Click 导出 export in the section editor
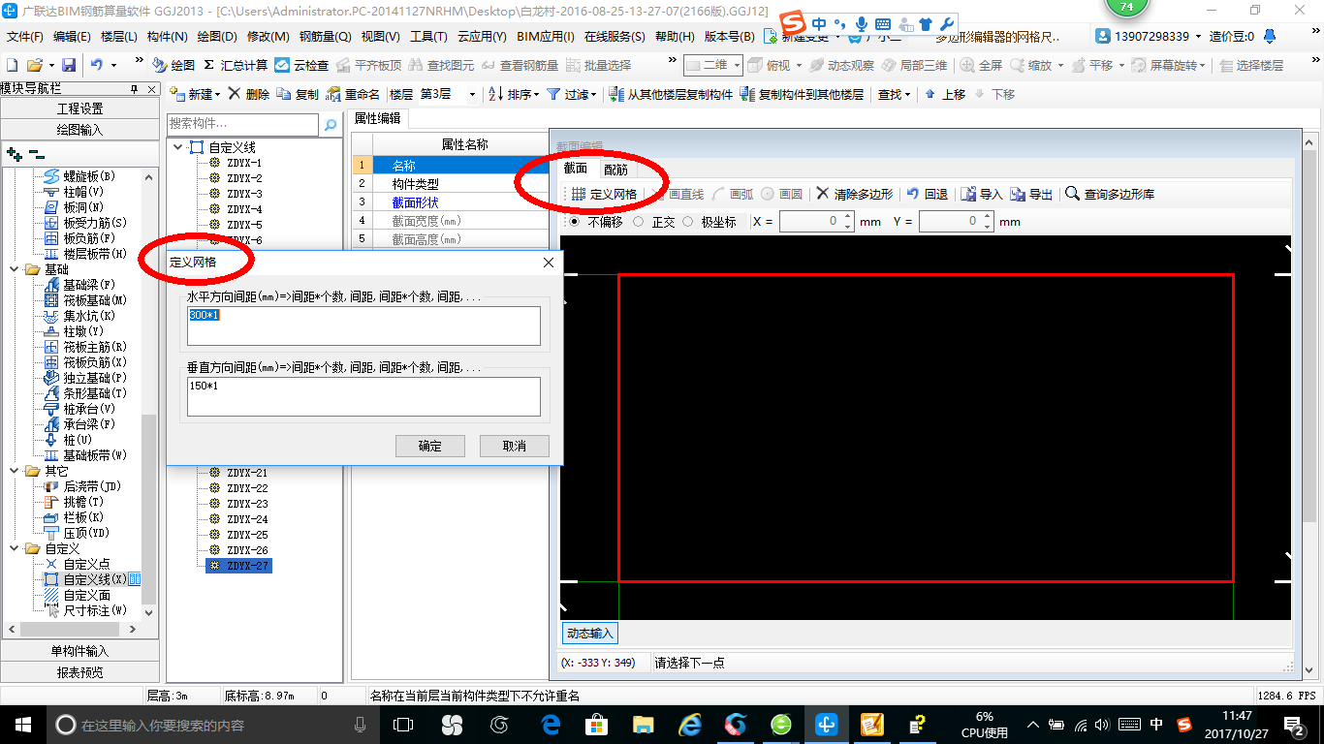Image resolution: width=1324 pixels, height=744 pixels. (x=1031, y=194)
